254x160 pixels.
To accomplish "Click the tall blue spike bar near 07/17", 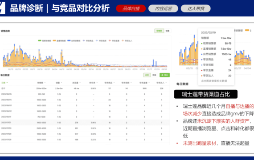I will (153, 63).
